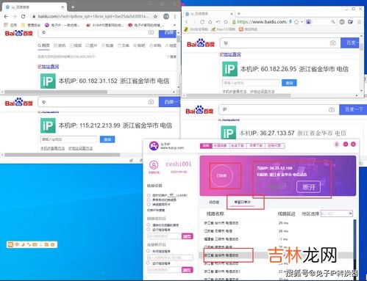Open the third tab in the IP app top bar

(x=238, y=146)
